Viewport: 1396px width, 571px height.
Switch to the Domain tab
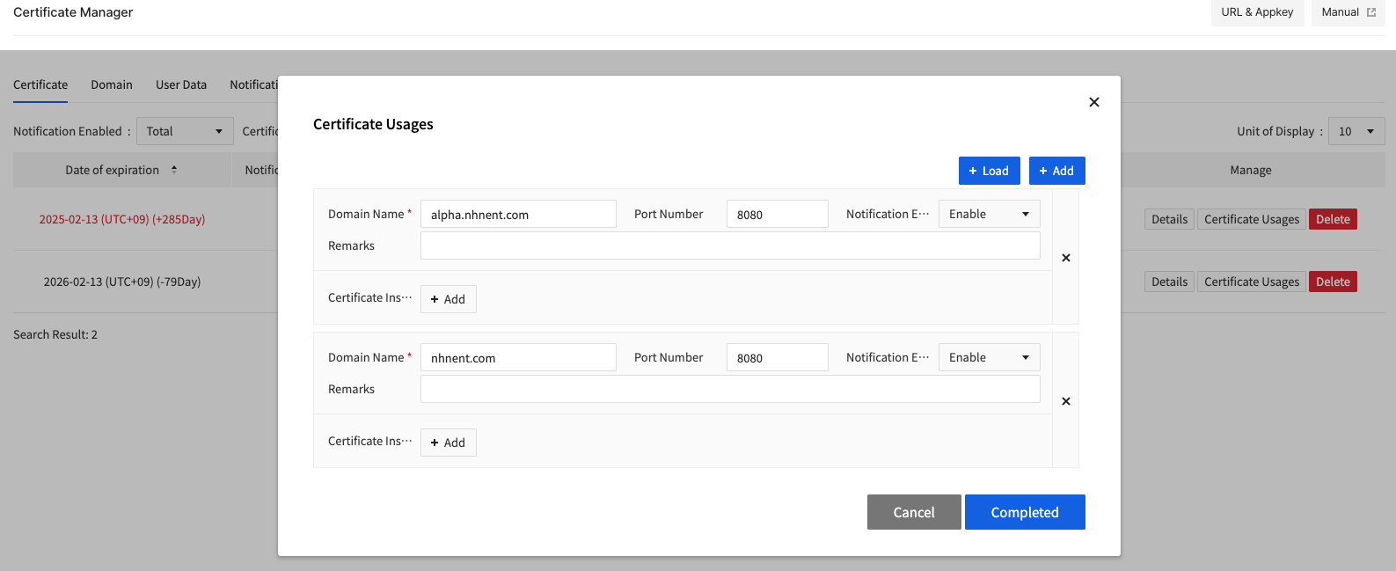point(112,84)
